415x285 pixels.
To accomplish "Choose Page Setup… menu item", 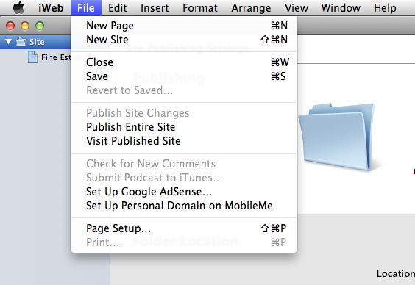I will 184,228.
